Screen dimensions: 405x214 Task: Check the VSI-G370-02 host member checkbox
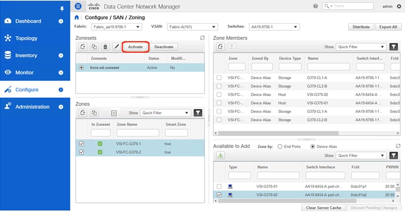[219, 94]
